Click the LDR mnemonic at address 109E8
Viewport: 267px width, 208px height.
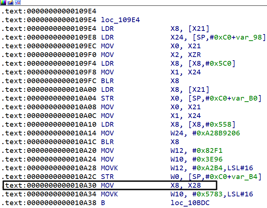[107, 37]
